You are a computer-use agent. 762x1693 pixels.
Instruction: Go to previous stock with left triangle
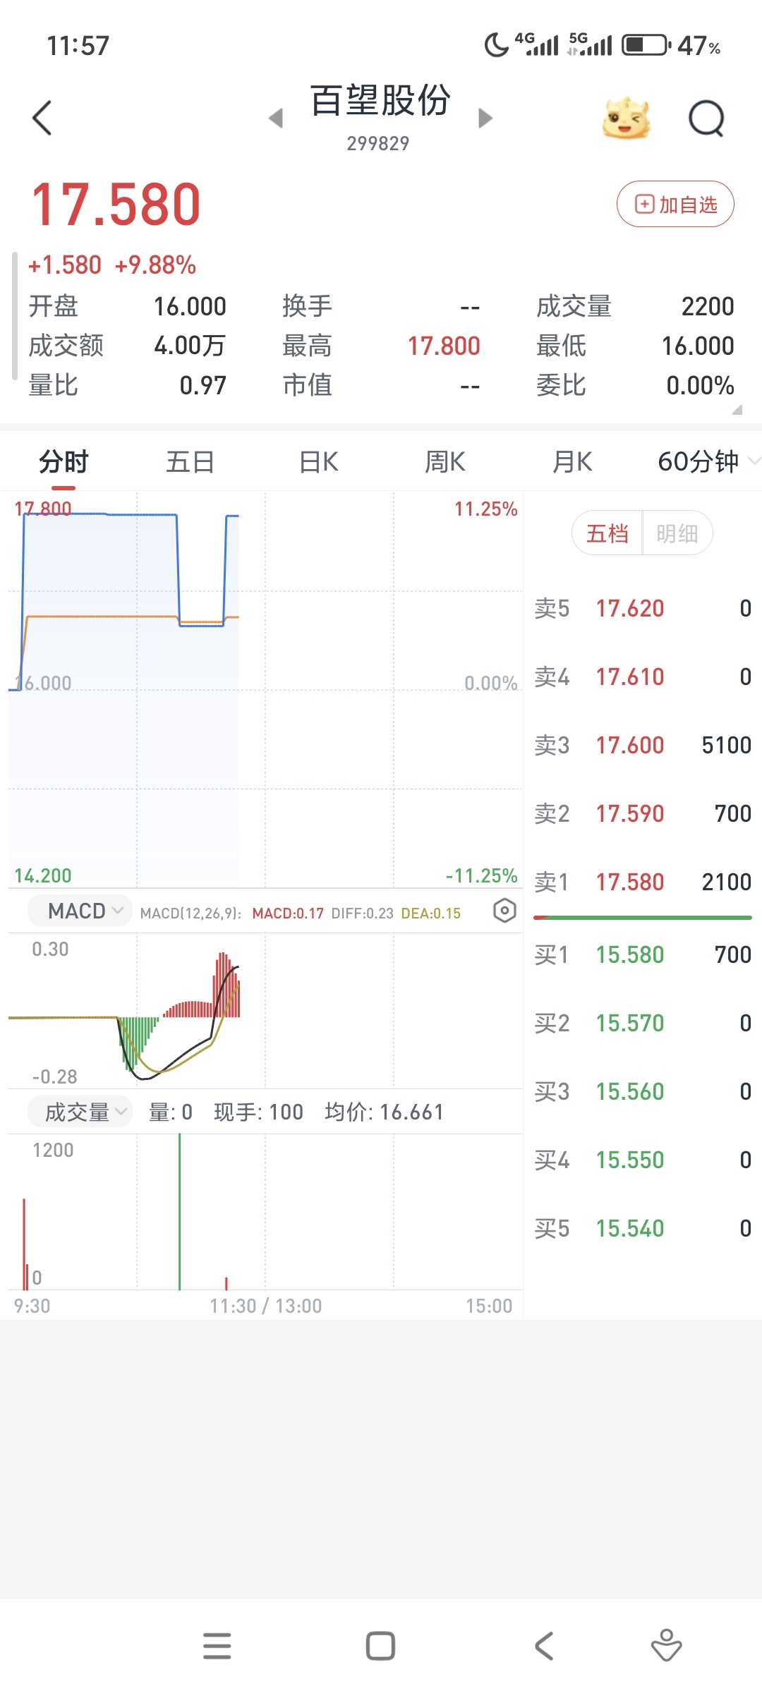[x=276, y=118]
